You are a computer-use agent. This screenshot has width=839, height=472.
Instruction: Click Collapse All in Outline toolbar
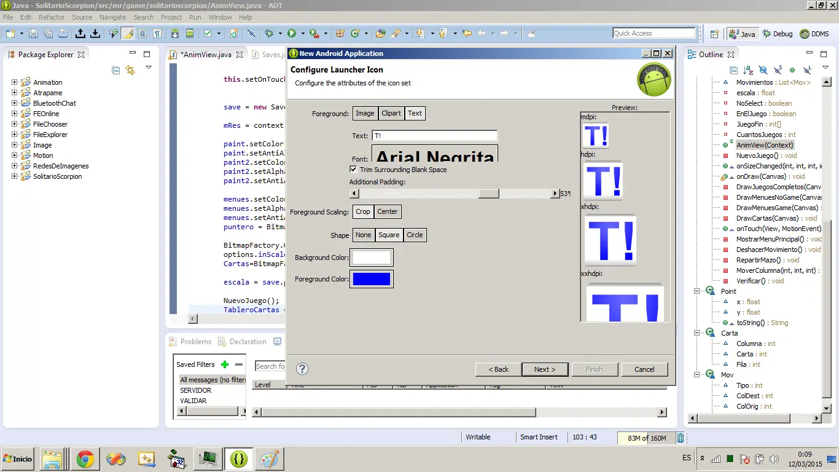point(733,71)
